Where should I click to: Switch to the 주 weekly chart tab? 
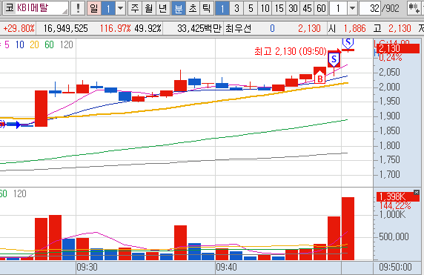[x=134, y=8]
